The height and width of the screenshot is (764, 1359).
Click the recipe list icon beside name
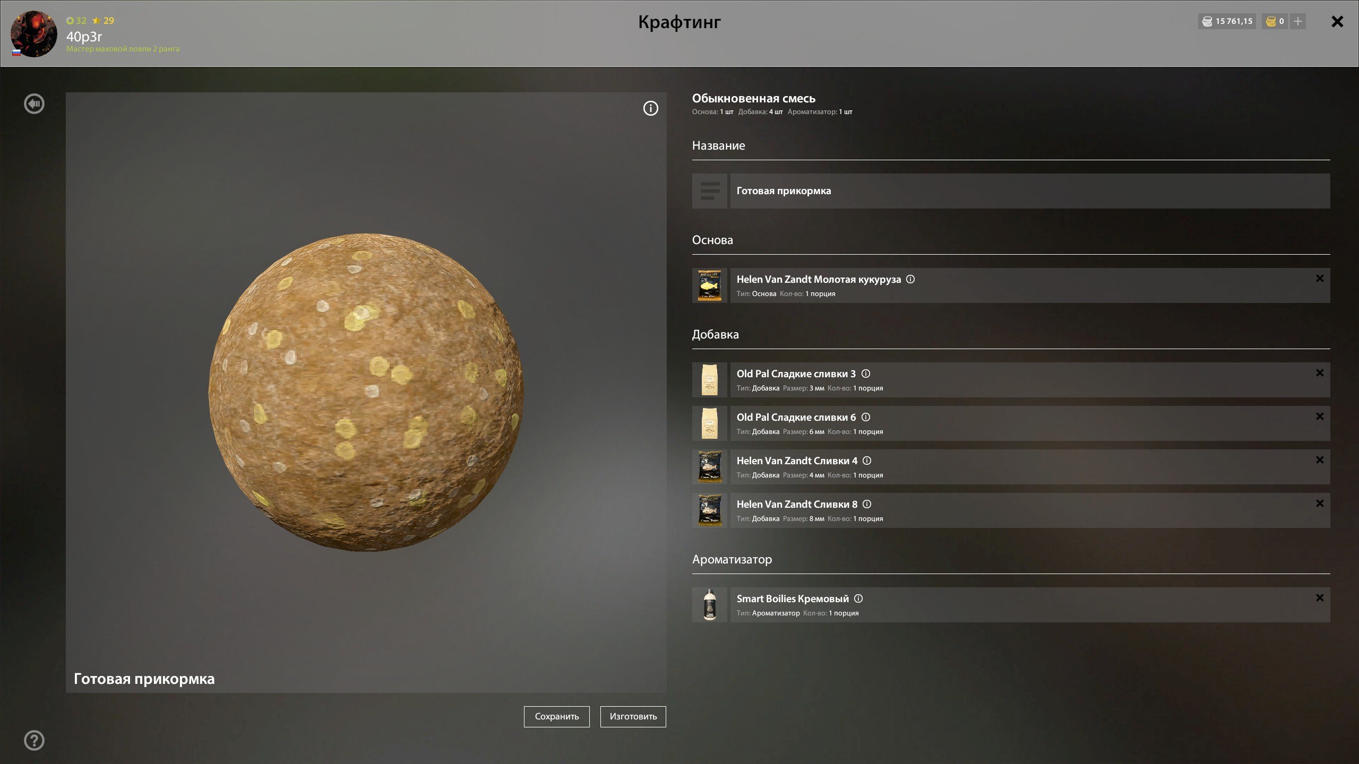pyautogui.click(x=710, y=191)
